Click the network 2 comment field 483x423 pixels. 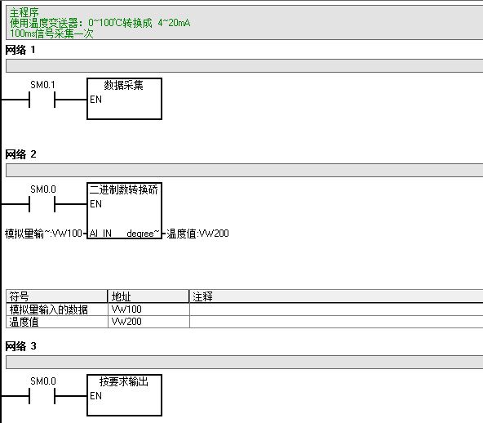[245, 170]
